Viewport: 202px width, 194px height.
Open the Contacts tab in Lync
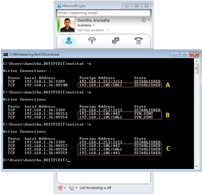(69, 41)
